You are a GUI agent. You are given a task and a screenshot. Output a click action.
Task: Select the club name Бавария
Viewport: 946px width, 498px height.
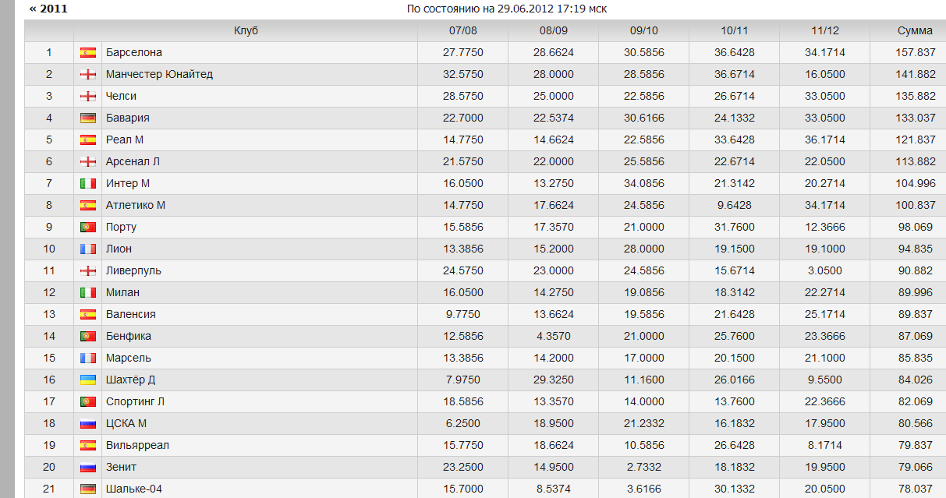128,118
